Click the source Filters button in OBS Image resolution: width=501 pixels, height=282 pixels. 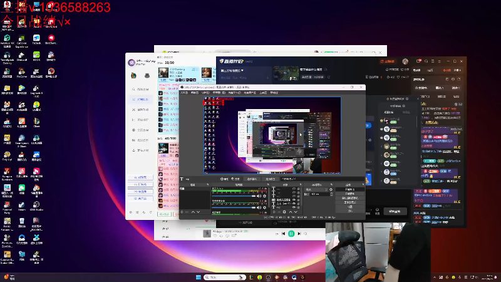236,179
